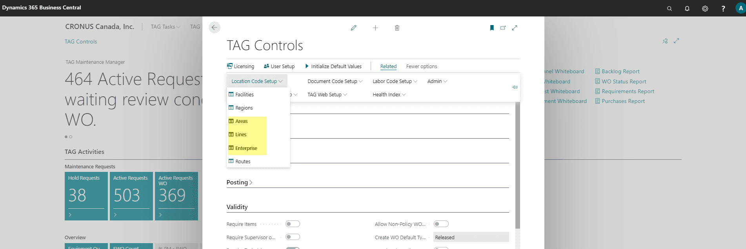Open the Active Requests WO tile
Image resolution: width=746 pixels, height=249 pixels.
[176, 196]
